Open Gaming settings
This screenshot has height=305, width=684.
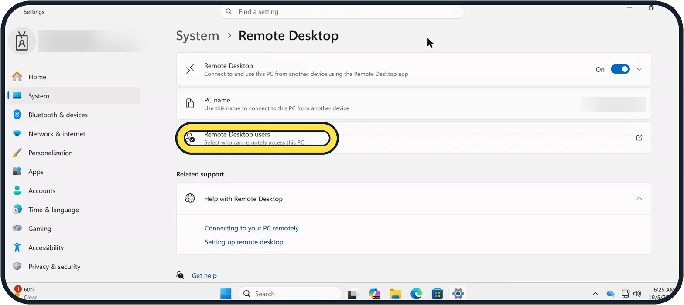[x=74, y=228]
